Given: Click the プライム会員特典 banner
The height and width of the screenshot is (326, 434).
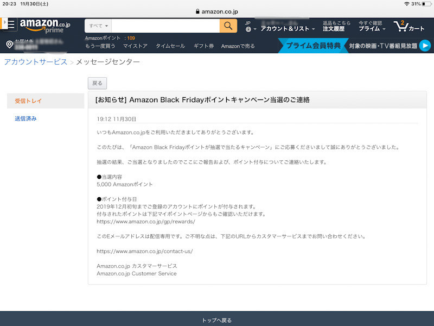Looking at the screenshot, I should pos(314,46).
